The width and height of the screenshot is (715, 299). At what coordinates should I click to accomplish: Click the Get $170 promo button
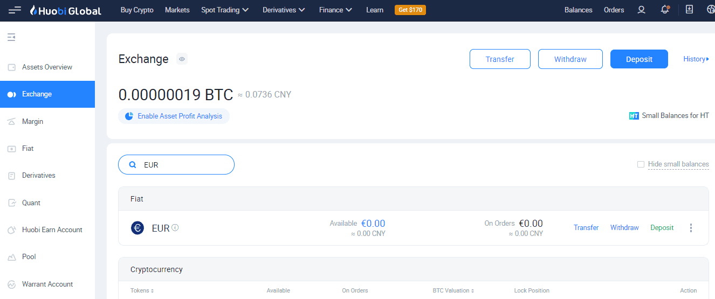(x=410, y=10)
